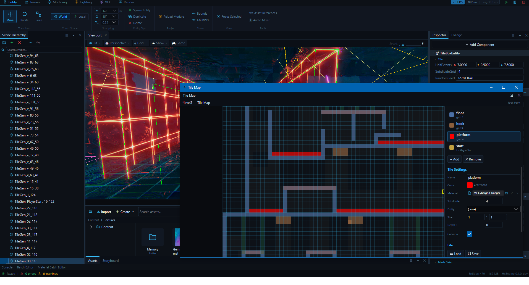Click the Assets panel menu icon

coord(411,260)
